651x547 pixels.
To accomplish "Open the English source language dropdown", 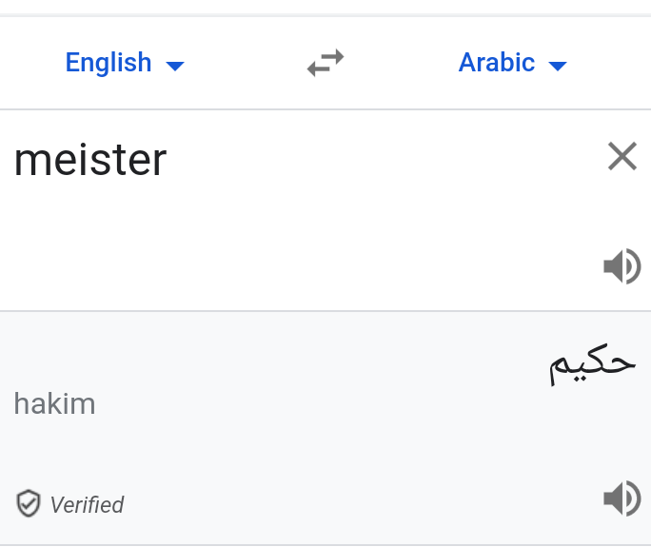I will pos(124,64).
